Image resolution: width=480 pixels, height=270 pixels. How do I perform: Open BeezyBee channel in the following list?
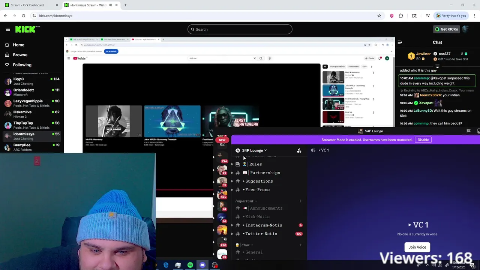pos(32,147)
